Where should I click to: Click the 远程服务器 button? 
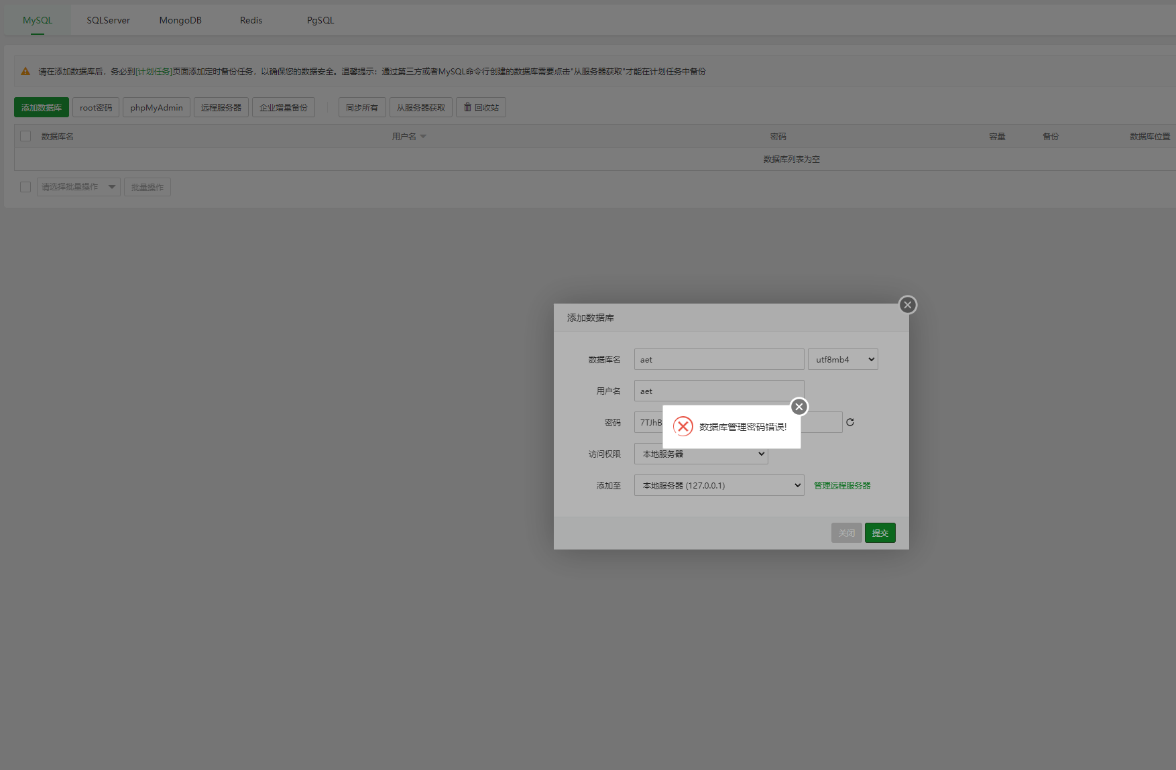[221, 107]
